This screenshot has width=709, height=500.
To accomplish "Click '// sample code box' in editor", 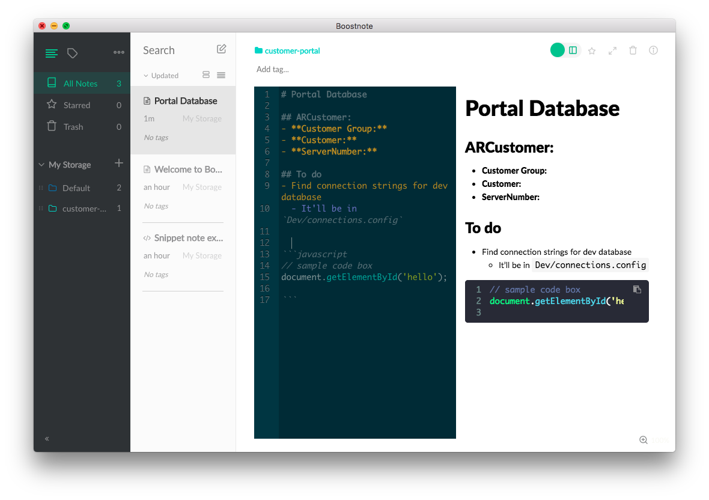I will 326,266.
